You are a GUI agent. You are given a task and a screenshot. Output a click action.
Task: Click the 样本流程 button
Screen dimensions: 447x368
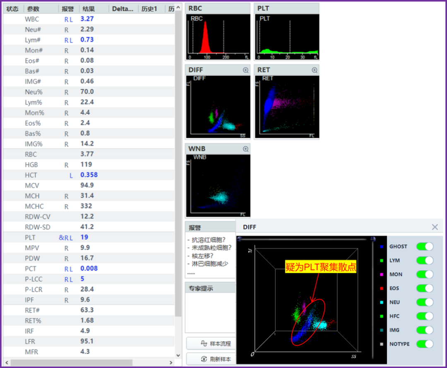(211, 344)
